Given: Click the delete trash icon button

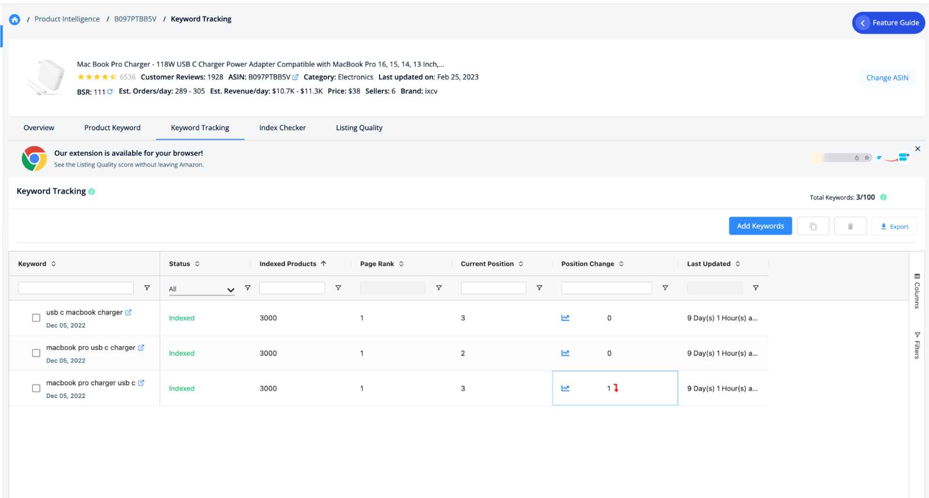Looking at the screenshot, I should [850, 226].
